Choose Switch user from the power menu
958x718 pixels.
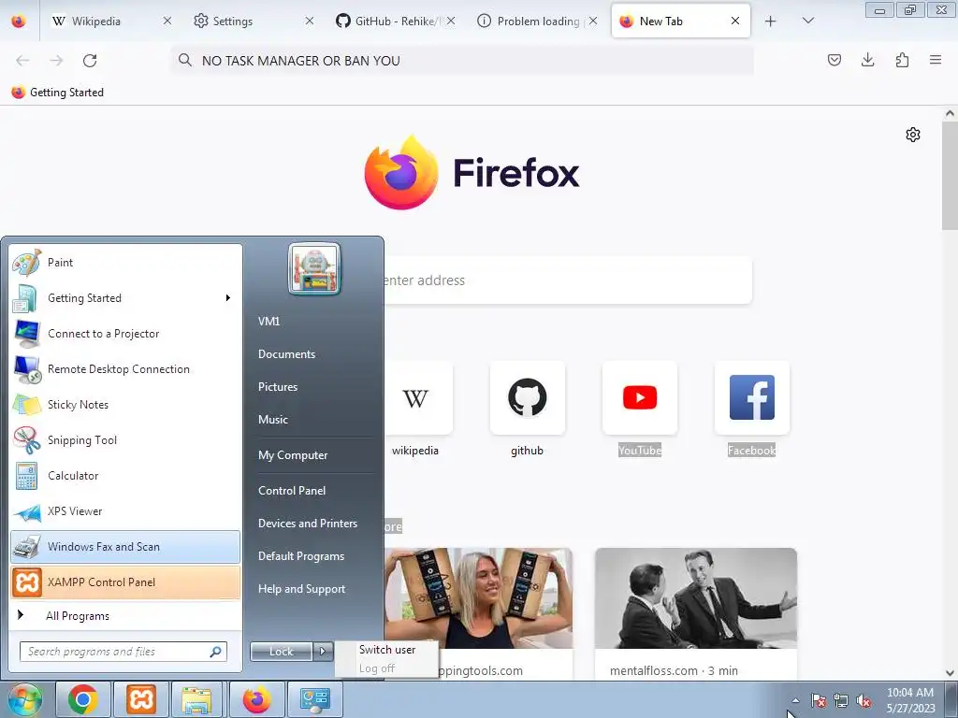point(386,650)
